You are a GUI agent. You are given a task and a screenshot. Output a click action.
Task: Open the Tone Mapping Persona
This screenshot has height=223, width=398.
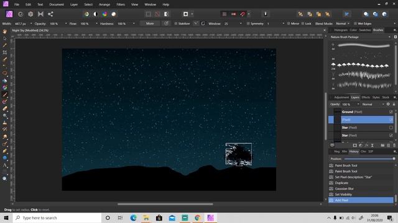[40, 14]
